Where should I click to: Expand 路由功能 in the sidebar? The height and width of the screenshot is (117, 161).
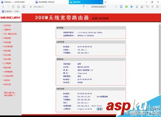coord(7,68)
